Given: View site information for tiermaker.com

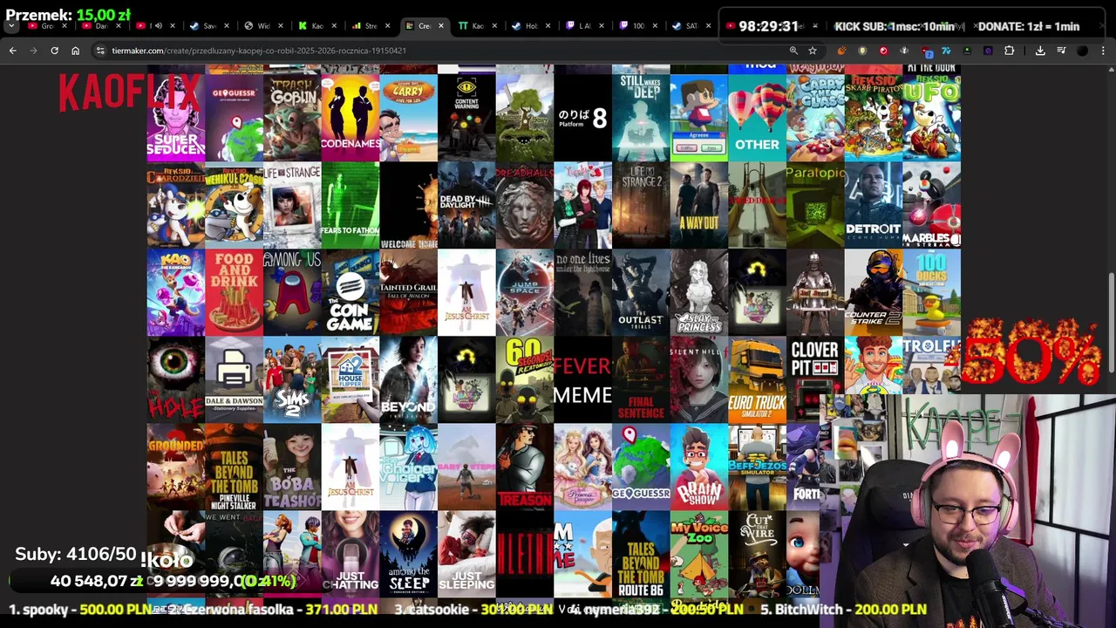Looking at the screenshot, I should coord(100,51).
